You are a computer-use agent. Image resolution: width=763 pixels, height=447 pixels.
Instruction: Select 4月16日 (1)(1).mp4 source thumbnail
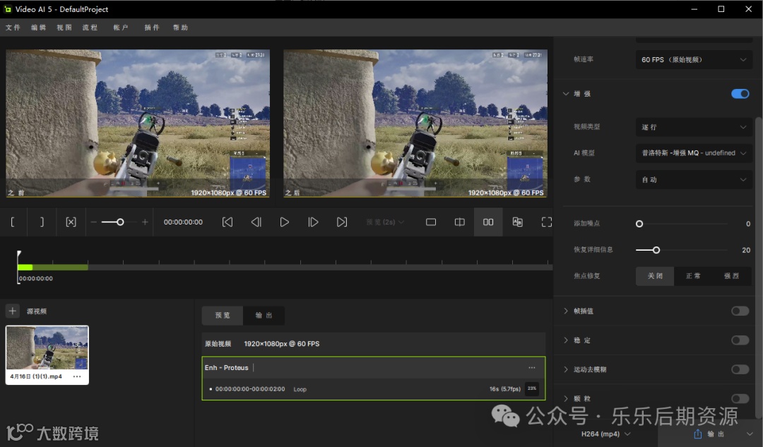click(x=47, y=355)
